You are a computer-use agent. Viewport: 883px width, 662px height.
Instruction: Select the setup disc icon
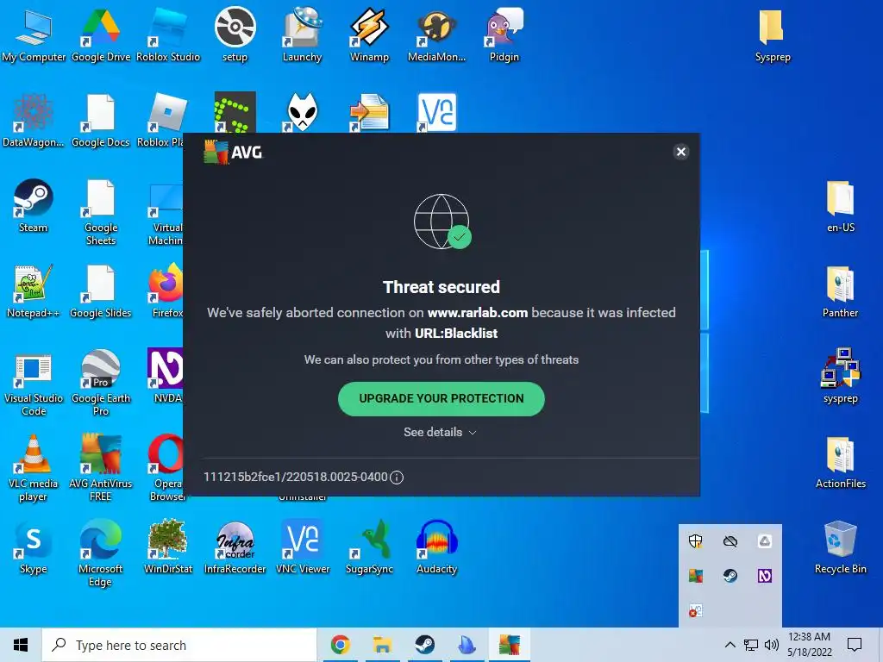pos(235,35)
